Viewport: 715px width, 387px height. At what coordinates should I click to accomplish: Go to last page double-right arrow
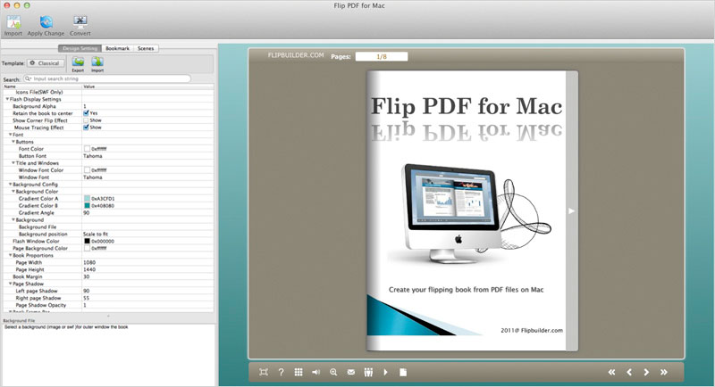[x=664, y=372]
